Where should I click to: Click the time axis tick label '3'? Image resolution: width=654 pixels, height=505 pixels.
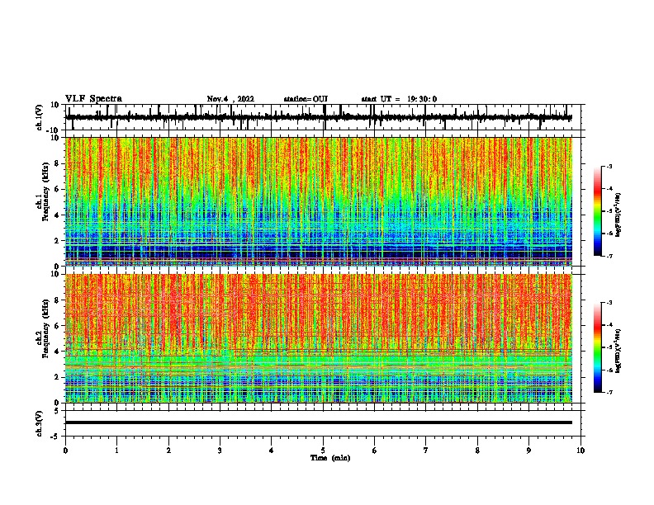pyautogui.click(x=220, y=451)
